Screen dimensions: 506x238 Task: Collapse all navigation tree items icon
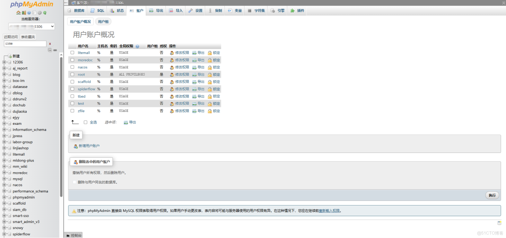click(50, 50)
